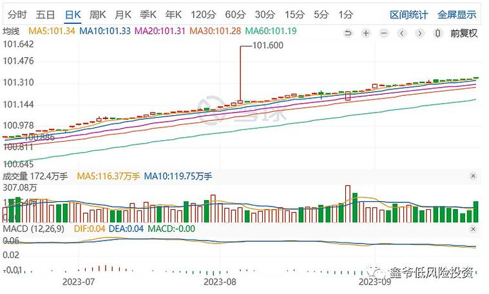This screenshot has height=294, width=489.
Task: Switch to the 周K weekly chart
Action: [97, 14]
